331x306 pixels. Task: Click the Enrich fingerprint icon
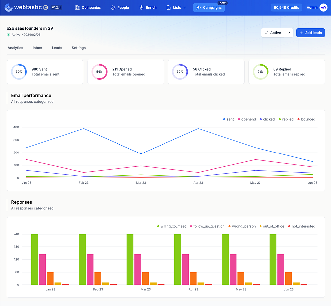click(141, 8)
